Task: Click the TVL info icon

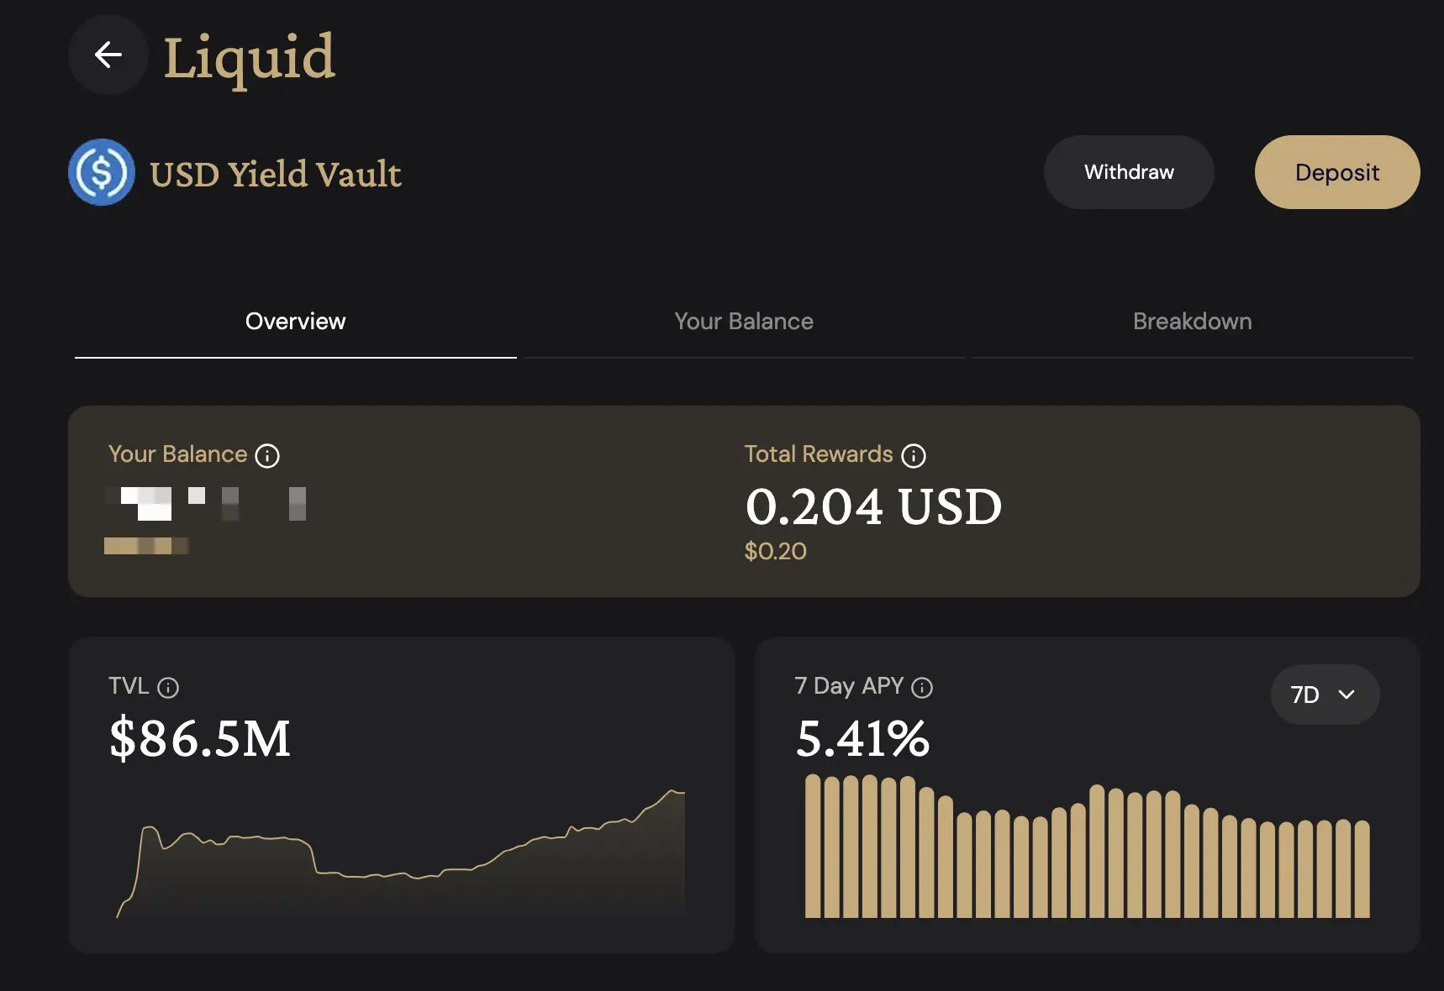Action: [x=168, y=689]
